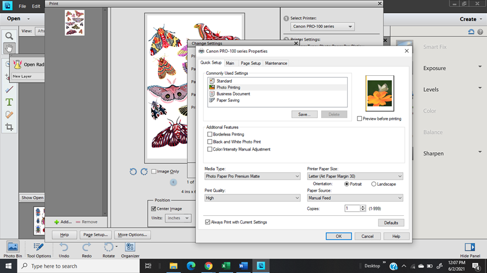Screen dimensions: 487x273
Task: Select the Type tool
Action: pyautogui.click(x=9, y=102)
